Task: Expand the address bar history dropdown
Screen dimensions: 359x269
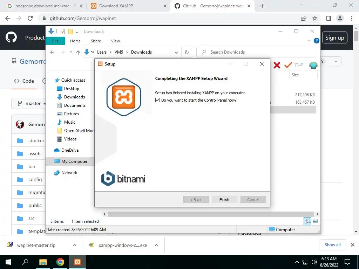Action: (176, 53)
